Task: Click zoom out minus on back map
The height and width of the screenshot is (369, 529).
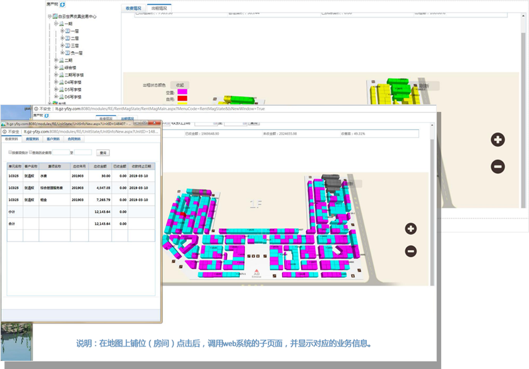Action: click(497, 167)
